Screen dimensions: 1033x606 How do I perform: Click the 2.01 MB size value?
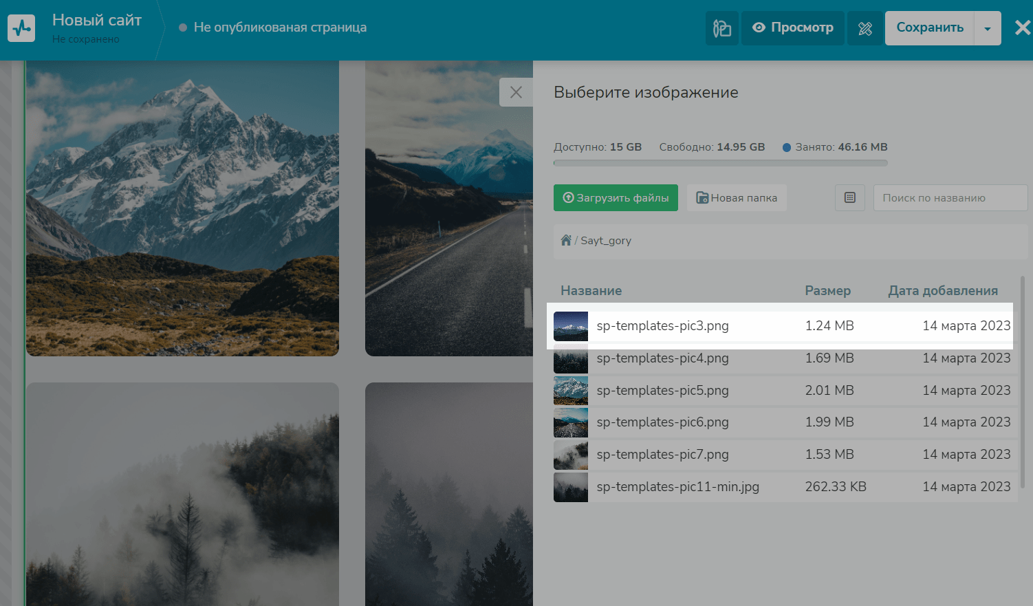[x=829, y=391]
